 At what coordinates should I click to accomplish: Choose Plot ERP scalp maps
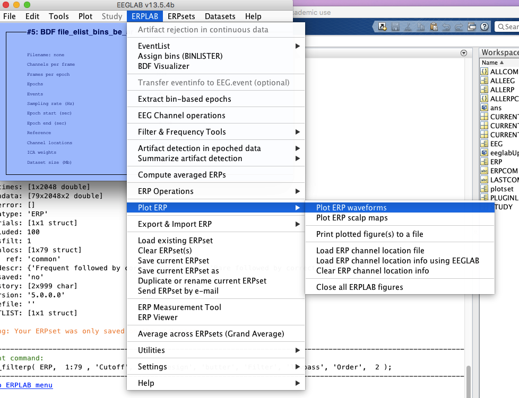400,218
